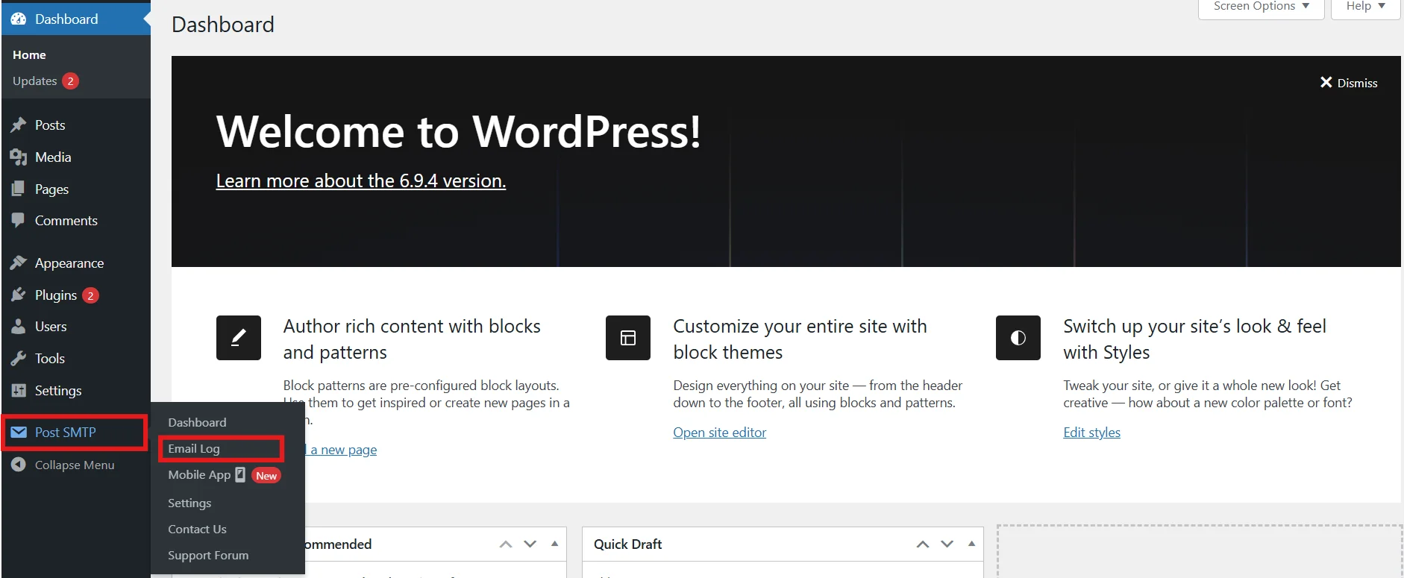The height and width of the screenshot is (578, 1404).
Task: Dismiss the Welcome to WordPress panel
Action: pos(1349,83)
